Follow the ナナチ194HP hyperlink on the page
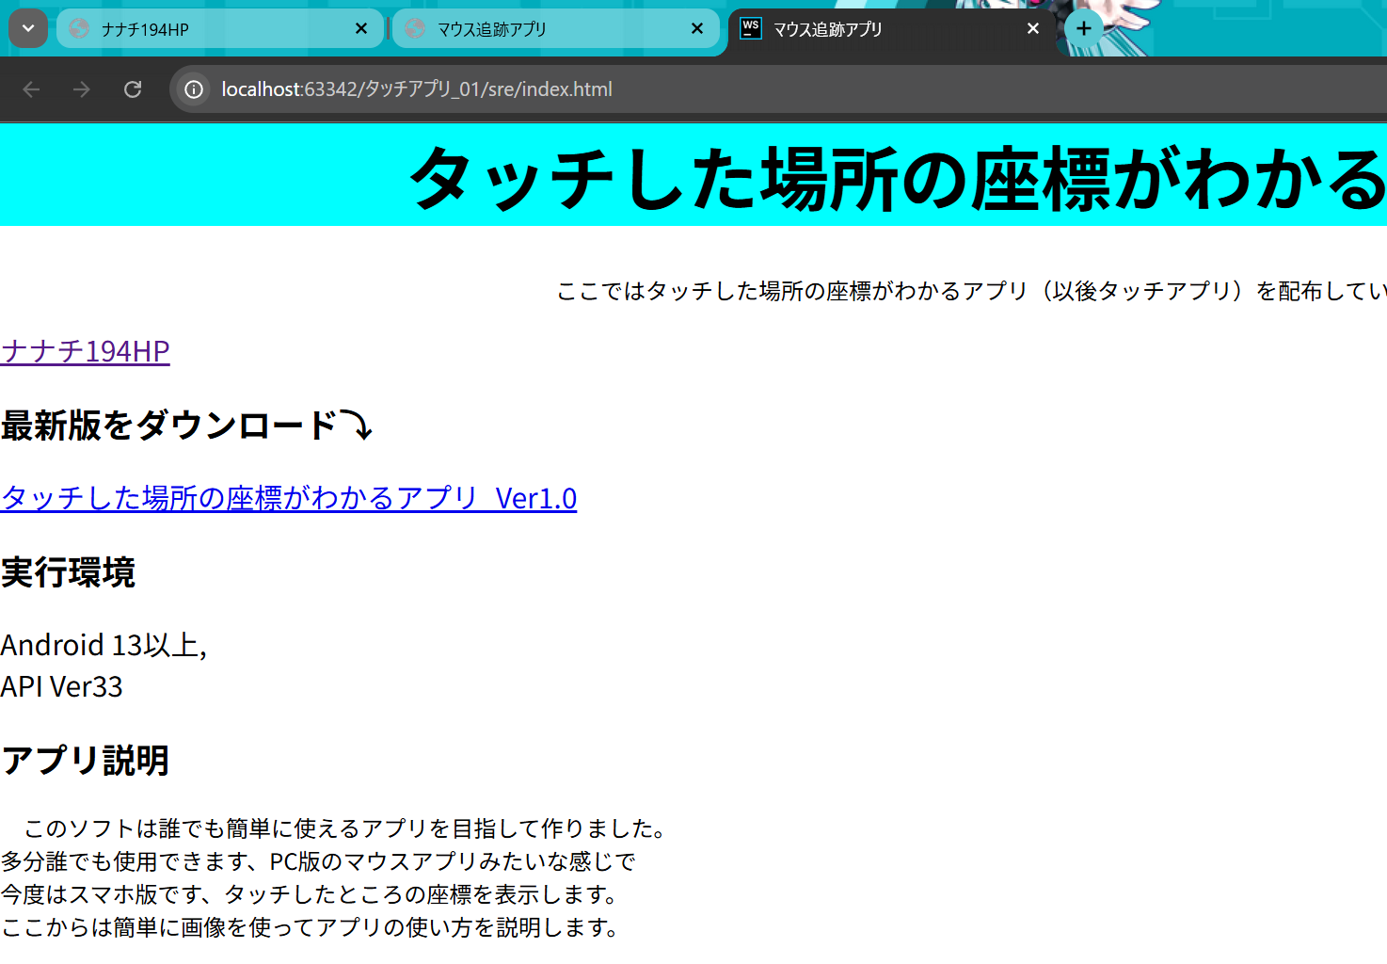 click(86, 351)
